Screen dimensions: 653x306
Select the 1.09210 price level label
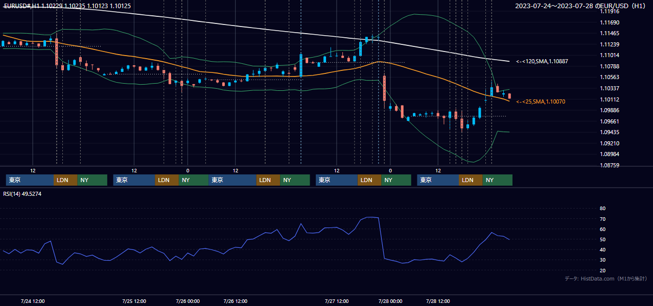[x=609, y=143]
